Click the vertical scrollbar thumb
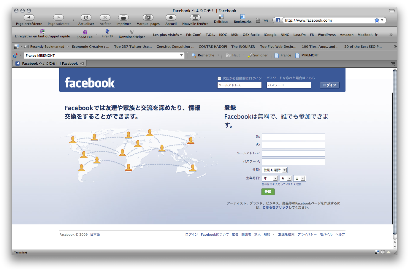Image resolution: width=409 pixels, height=271 pixels. click(x=395, y=151)
